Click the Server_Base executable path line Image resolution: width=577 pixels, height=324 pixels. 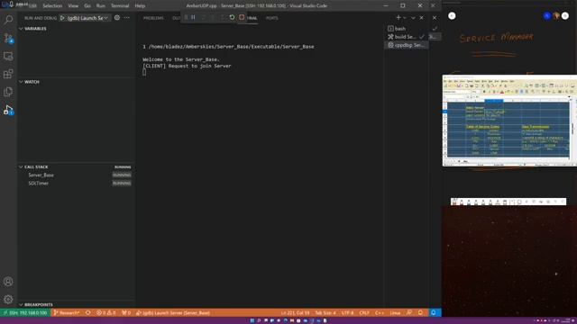coord(228,47)
